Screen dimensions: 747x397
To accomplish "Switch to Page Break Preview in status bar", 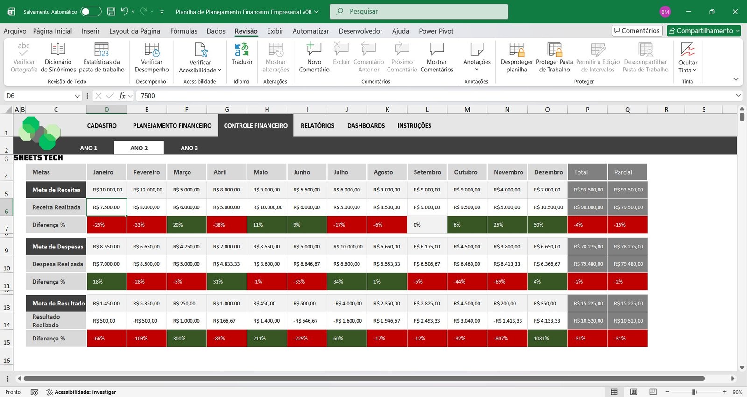I will 653,392.
